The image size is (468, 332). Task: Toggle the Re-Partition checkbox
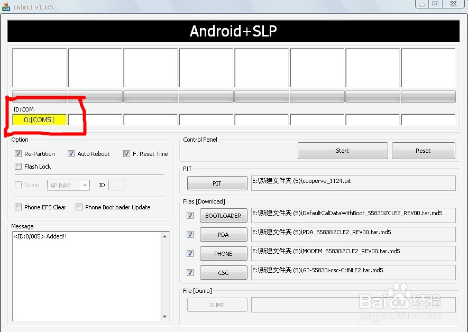[x=18, y=154]
